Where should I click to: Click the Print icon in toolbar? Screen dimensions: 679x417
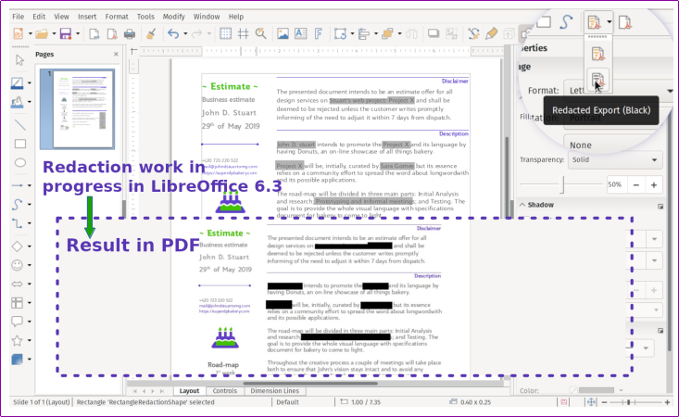coord(130,34)
